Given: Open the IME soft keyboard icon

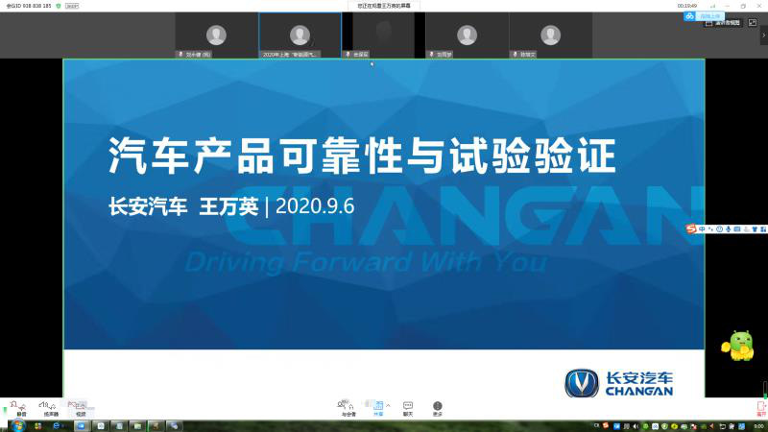Looking at the screenshot, I should 737,228.
